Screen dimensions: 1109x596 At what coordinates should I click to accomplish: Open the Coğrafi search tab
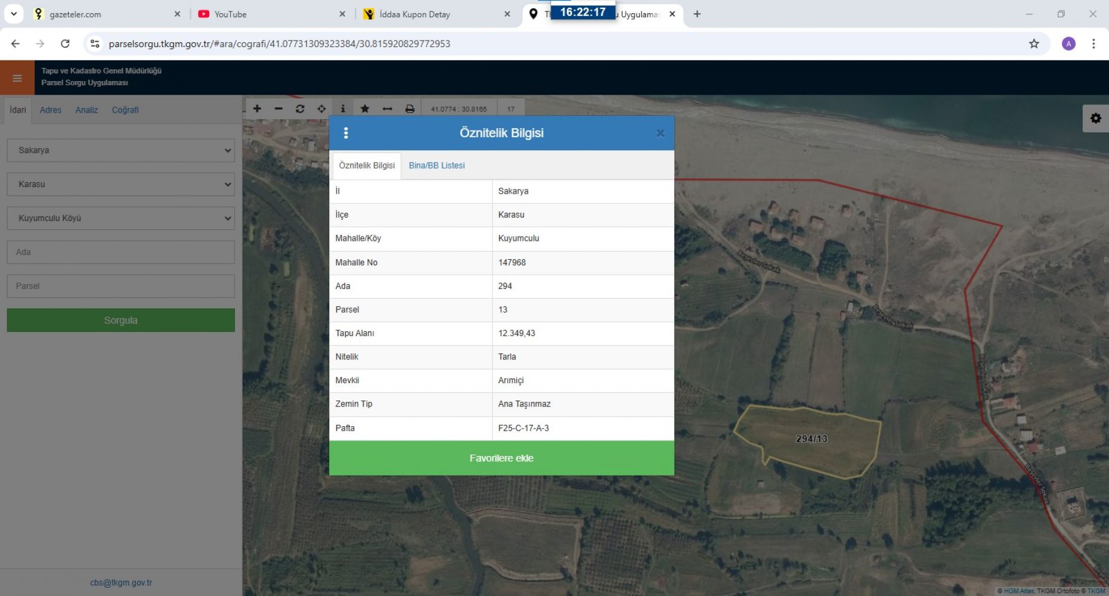pyautogui.click(x=125, y=110)
